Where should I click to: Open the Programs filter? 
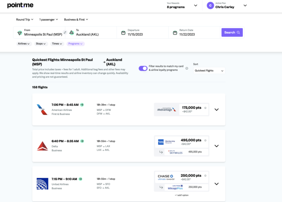(x=76, y=44)
